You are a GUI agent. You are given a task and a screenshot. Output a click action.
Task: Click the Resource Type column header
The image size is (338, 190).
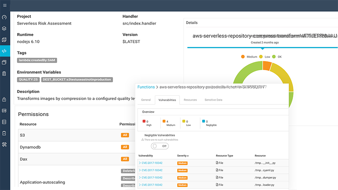[225, 156]
